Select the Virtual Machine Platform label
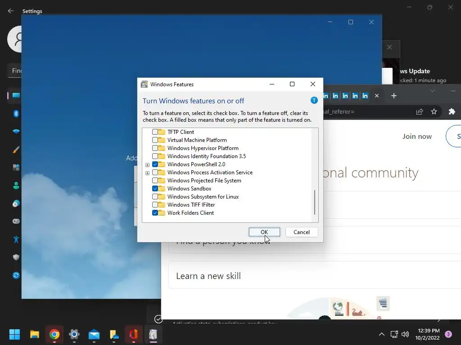The height and width of the screenshot is (345, 461). pos(197,140)
